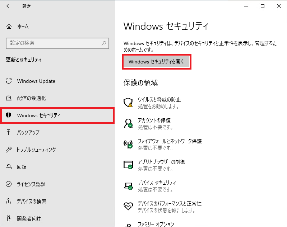Image resolution: width=287 pixels, height=227 pixels.
Task: Click the 更新とセキュリティ section heading
Action: coord(24,60)
